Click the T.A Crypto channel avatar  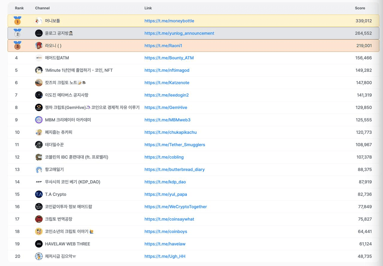(39, 194)
